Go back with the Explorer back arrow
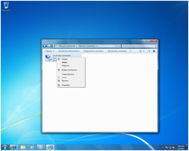The width and height of the screenshot is (189, 151). click(x=45, y=46)
